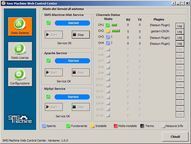The width and height of the screenshot is (191, 144).
Task: Start the MySql Service
Action: click(54, 107)
